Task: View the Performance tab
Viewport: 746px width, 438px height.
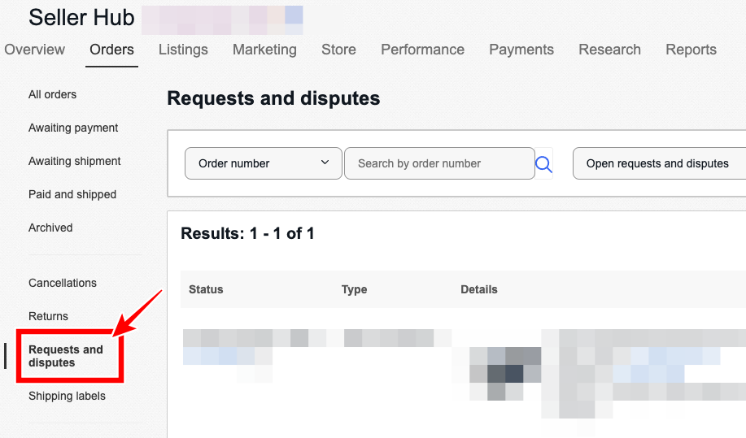Action: 422,50
